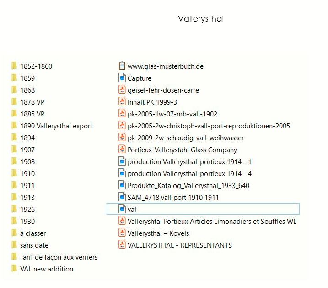328x288 pixels.
Task: Open pk-2009-2w-schaudig-vall-weihwasser file
Action: [x=186, y=138]
